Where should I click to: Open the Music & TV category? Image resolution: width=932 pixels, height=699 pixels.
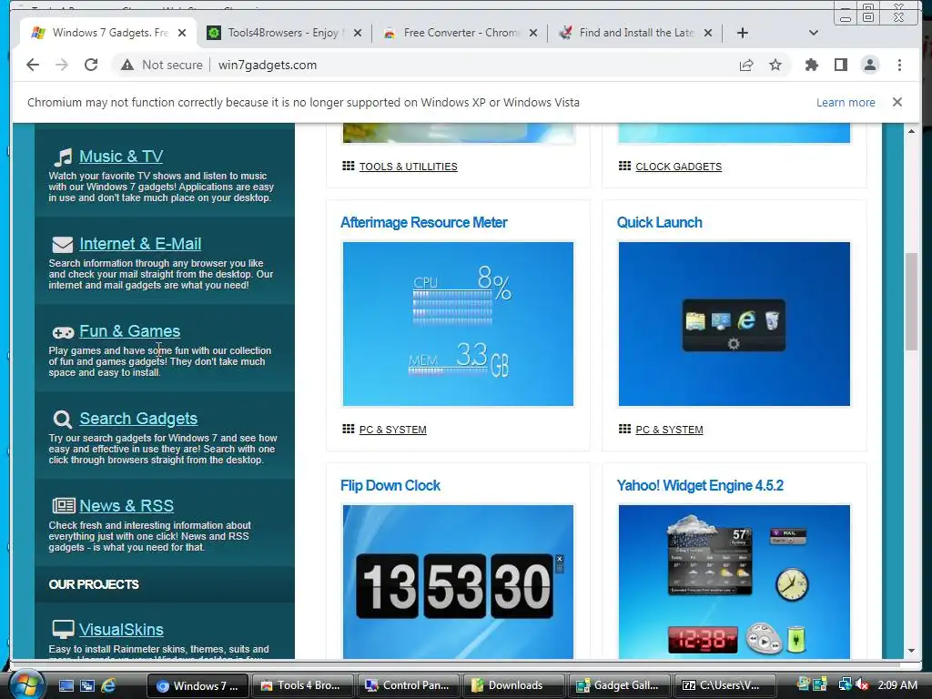[121, 157]
